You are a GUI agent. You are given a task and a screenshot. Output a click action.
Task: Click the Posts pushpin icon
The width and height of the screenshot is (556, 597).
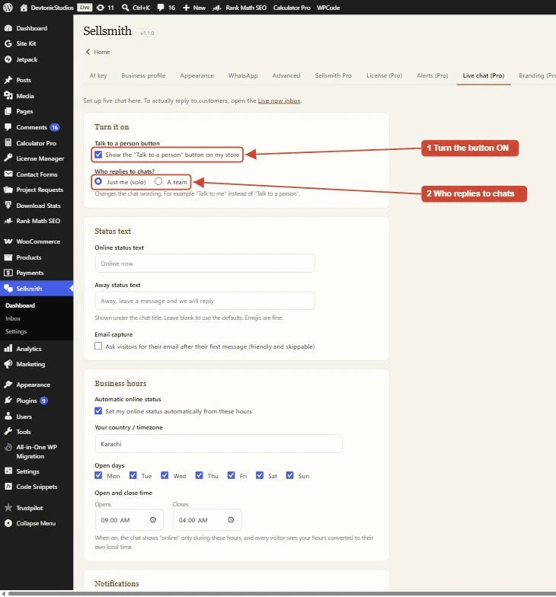click(8, 80)
